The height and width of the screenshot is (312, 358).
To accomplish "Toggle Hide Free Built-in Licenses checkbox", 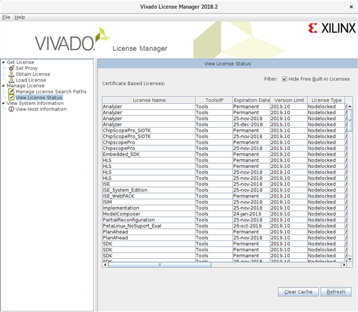I will 284,79.
